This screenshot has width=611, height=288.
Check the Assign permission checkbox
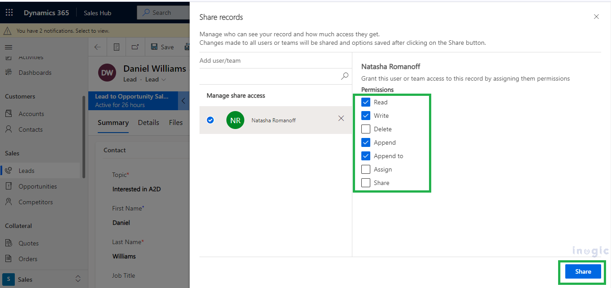(x=366, y=169)
